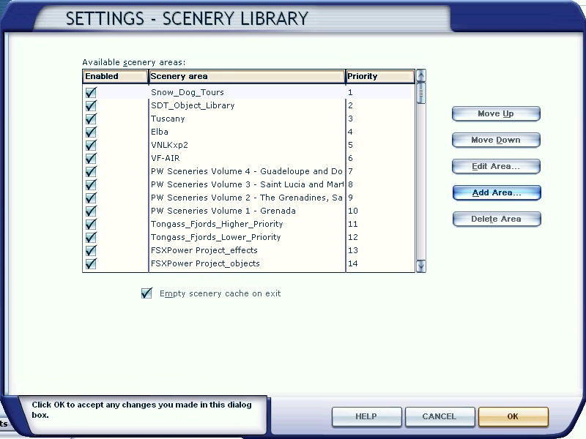
Task: Open the Edit Area dialog
Action: coord(496,166)
